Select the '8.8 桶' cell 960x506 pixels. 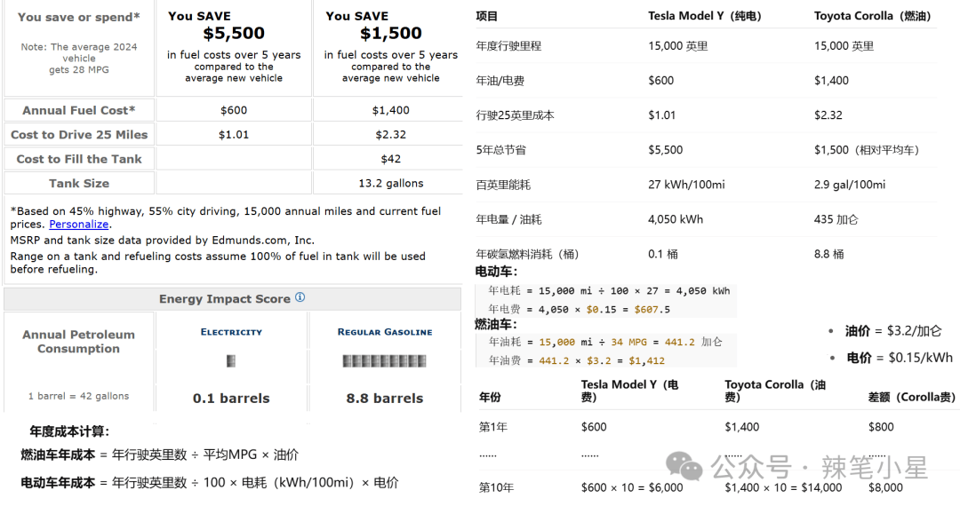(829, 254)
